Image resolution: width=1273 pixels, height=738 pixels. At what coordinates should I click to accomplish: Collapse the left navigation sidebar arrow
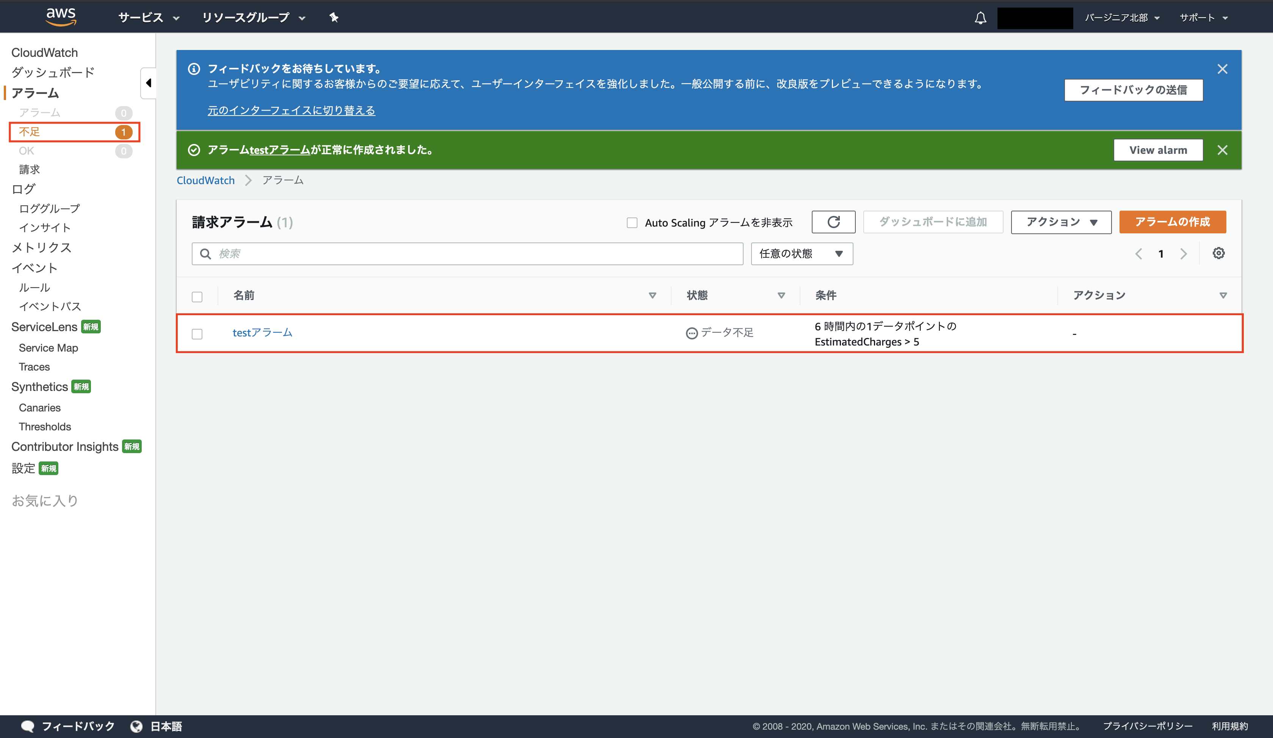point(148,83)
